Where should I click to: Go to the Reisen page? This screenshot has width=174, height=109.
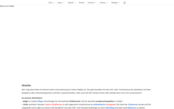click(82, 3)
